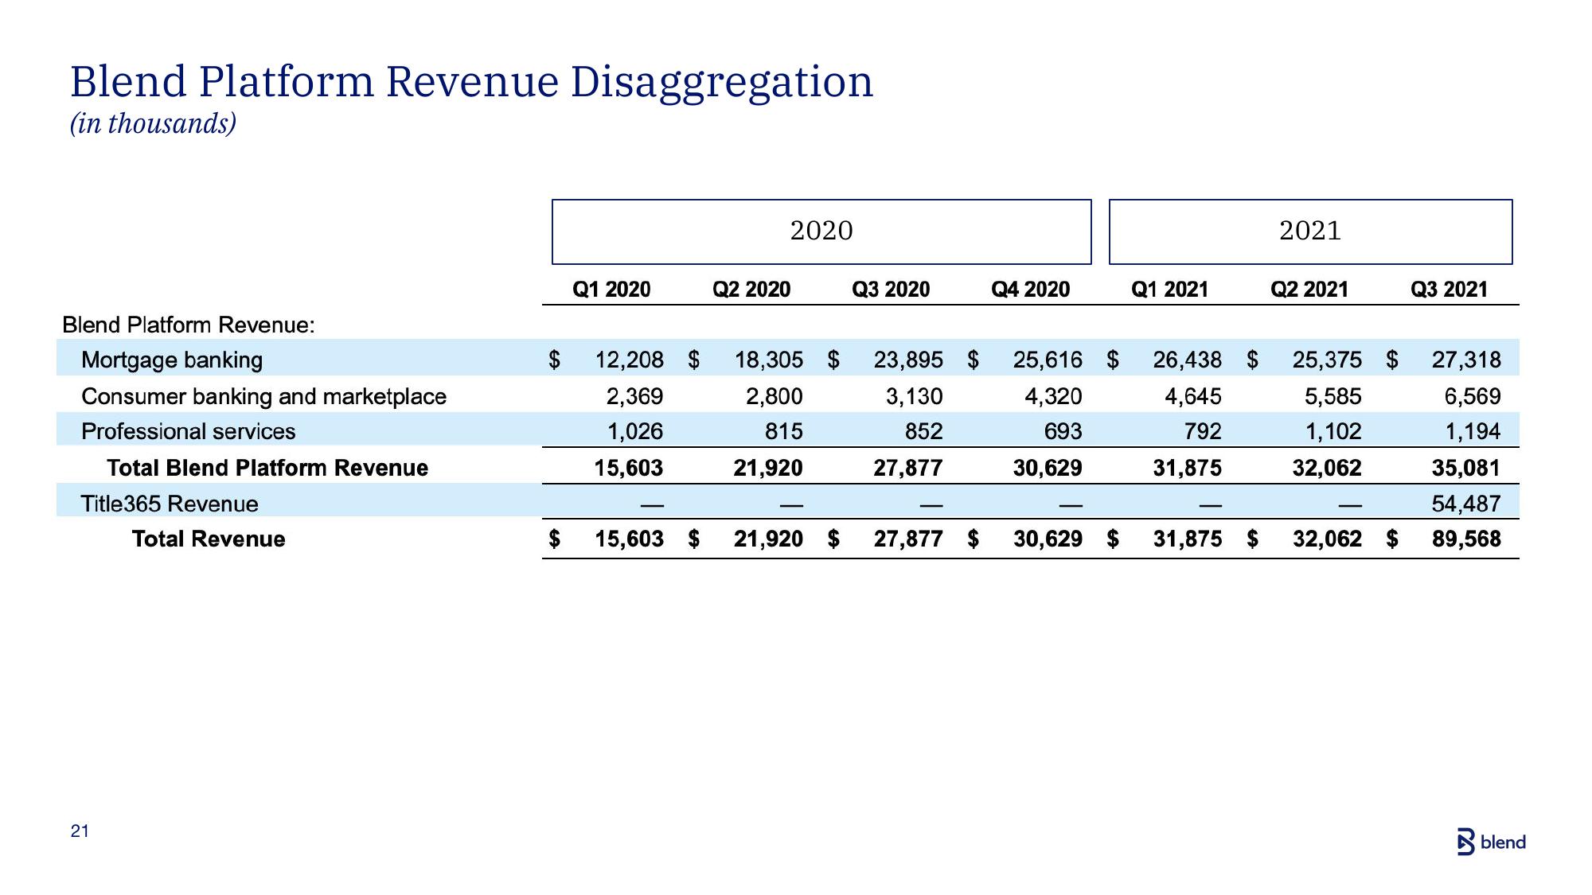This screenshot has height=895, width=1592.
Task: Select the Q3 2020 column header
Action: (x=891, y=290)
